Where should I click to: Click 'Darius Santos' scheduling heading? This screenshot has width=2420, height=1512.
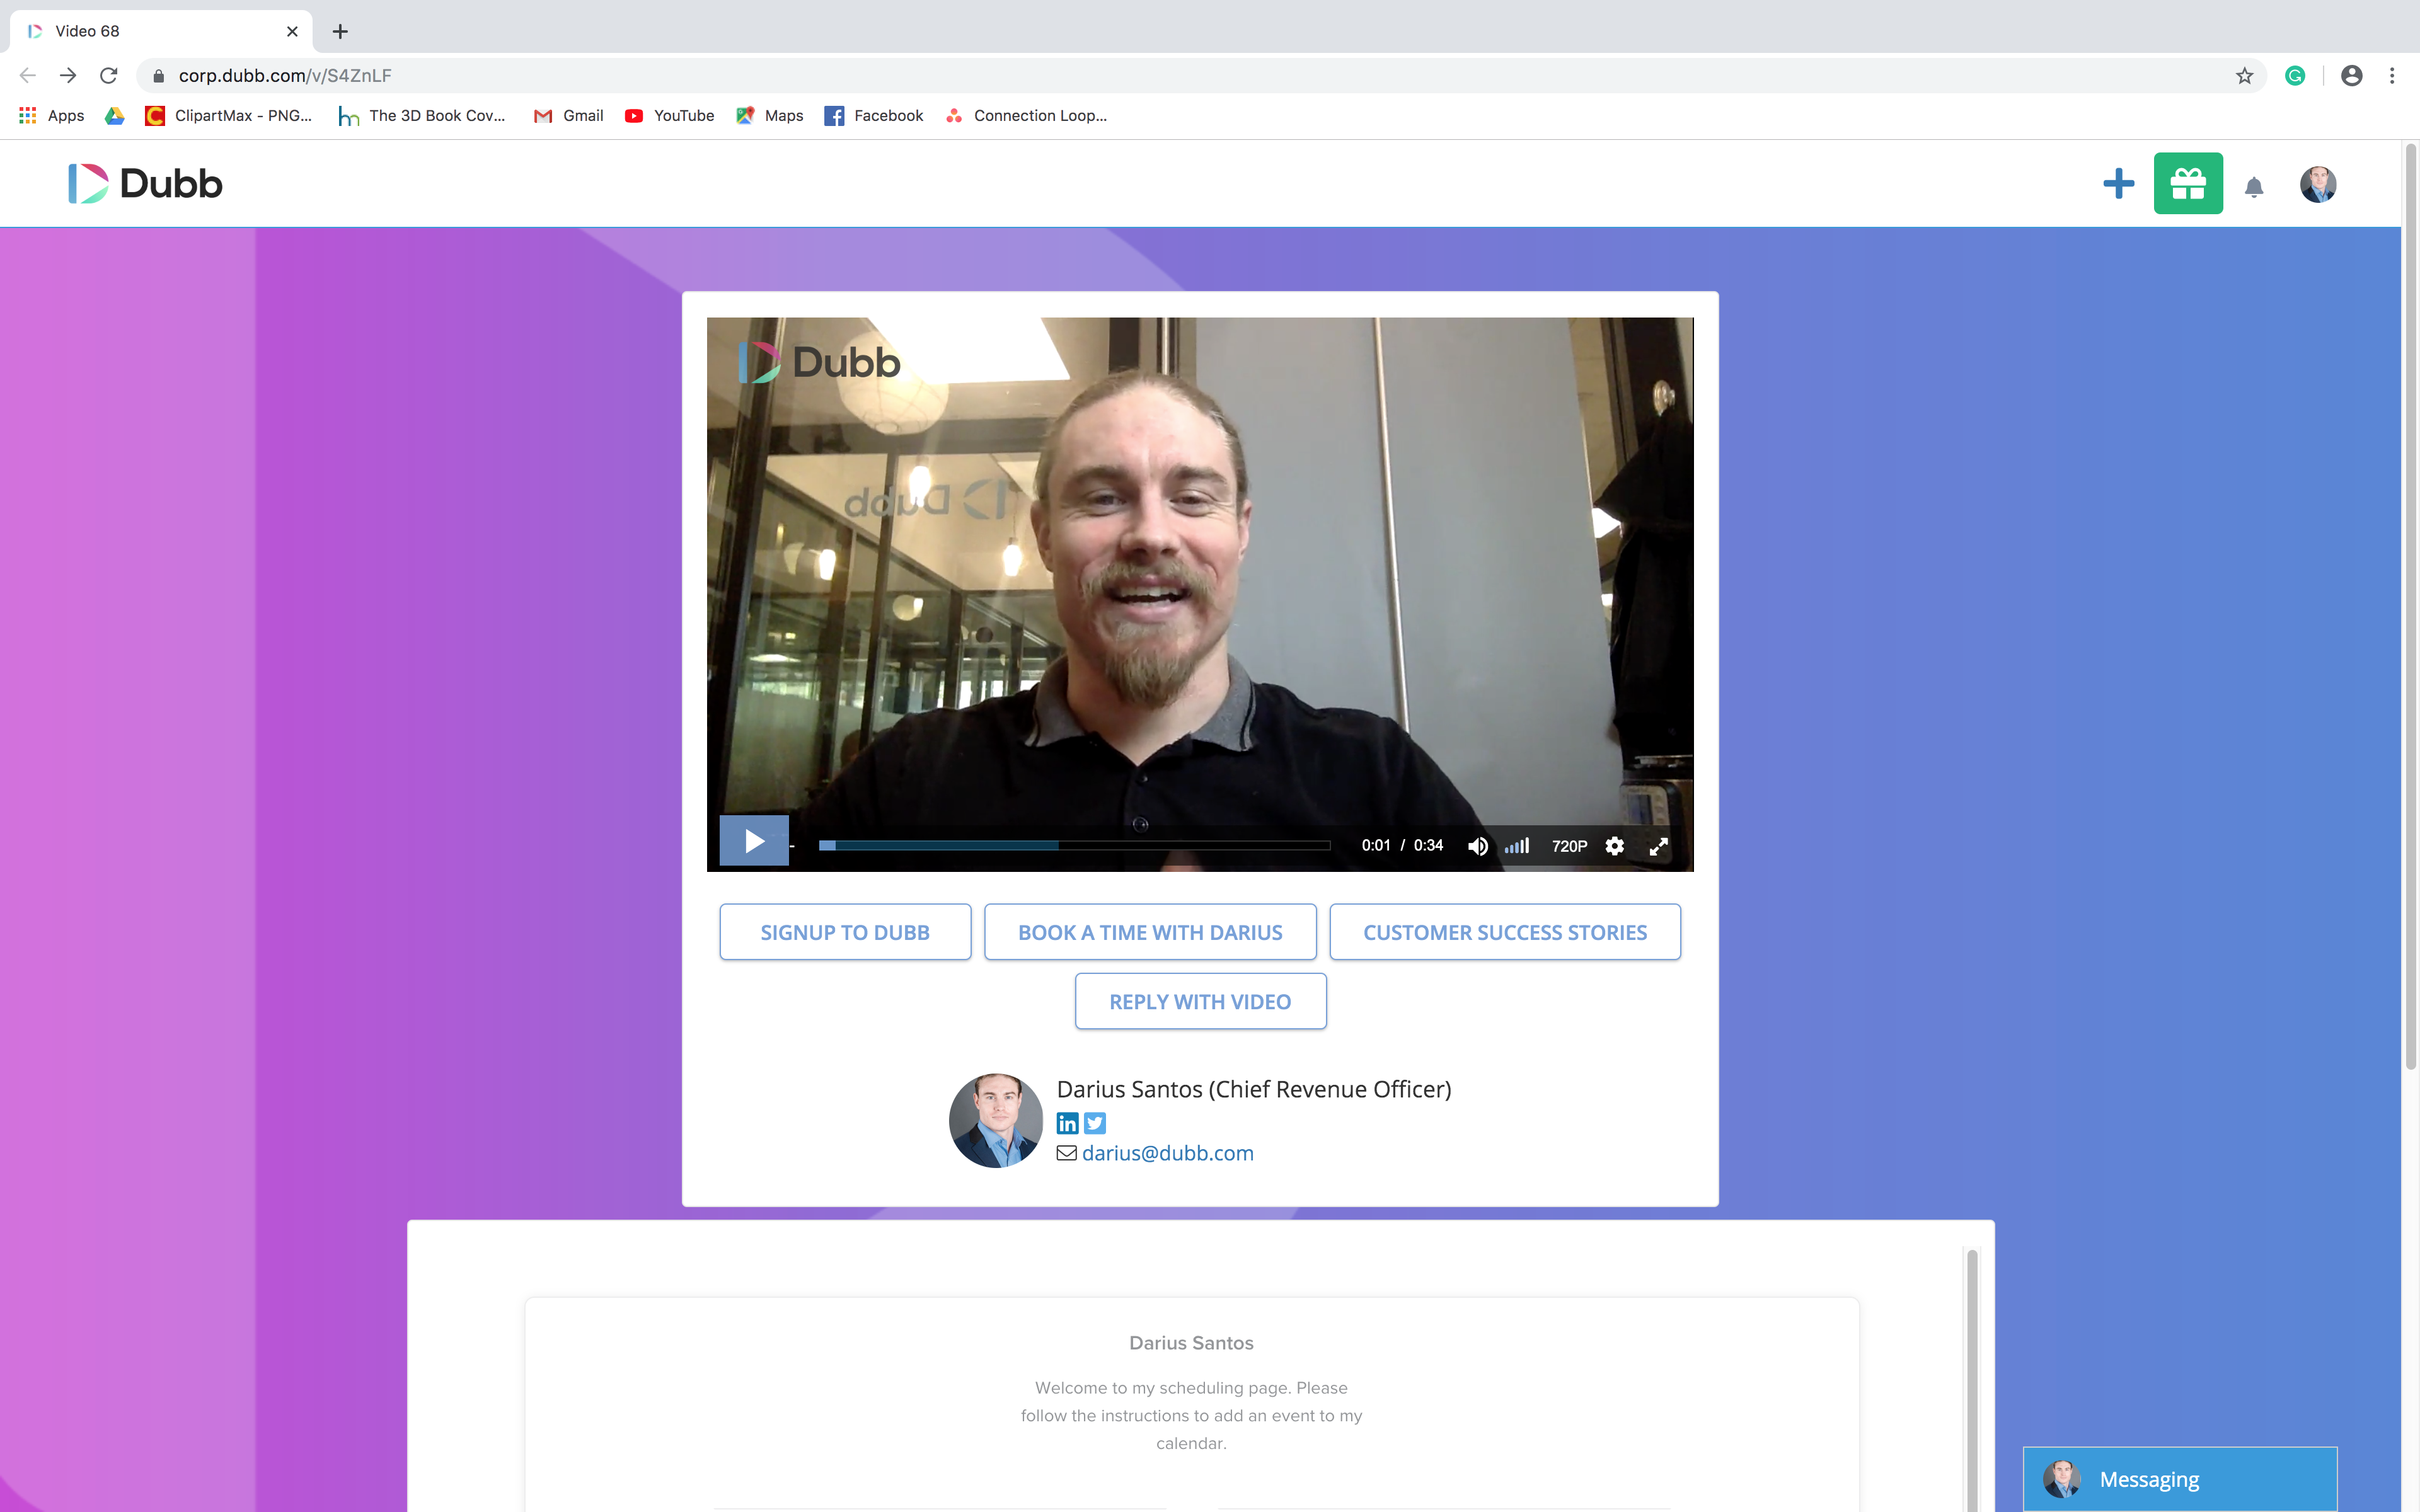pyautogui.click(x=1191, y=1343)
